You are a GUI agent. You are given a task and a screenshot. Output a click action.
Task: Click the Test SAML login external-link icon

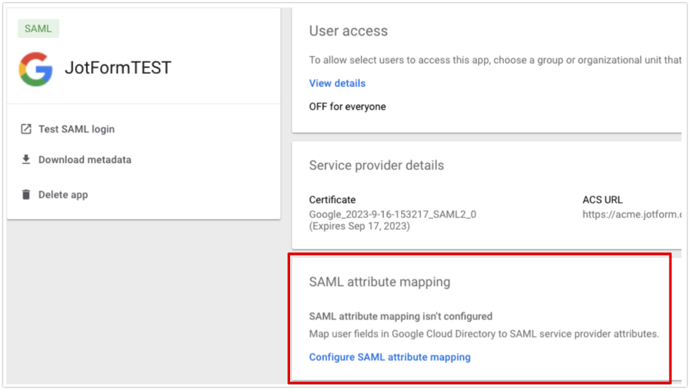tap(26, 129)
